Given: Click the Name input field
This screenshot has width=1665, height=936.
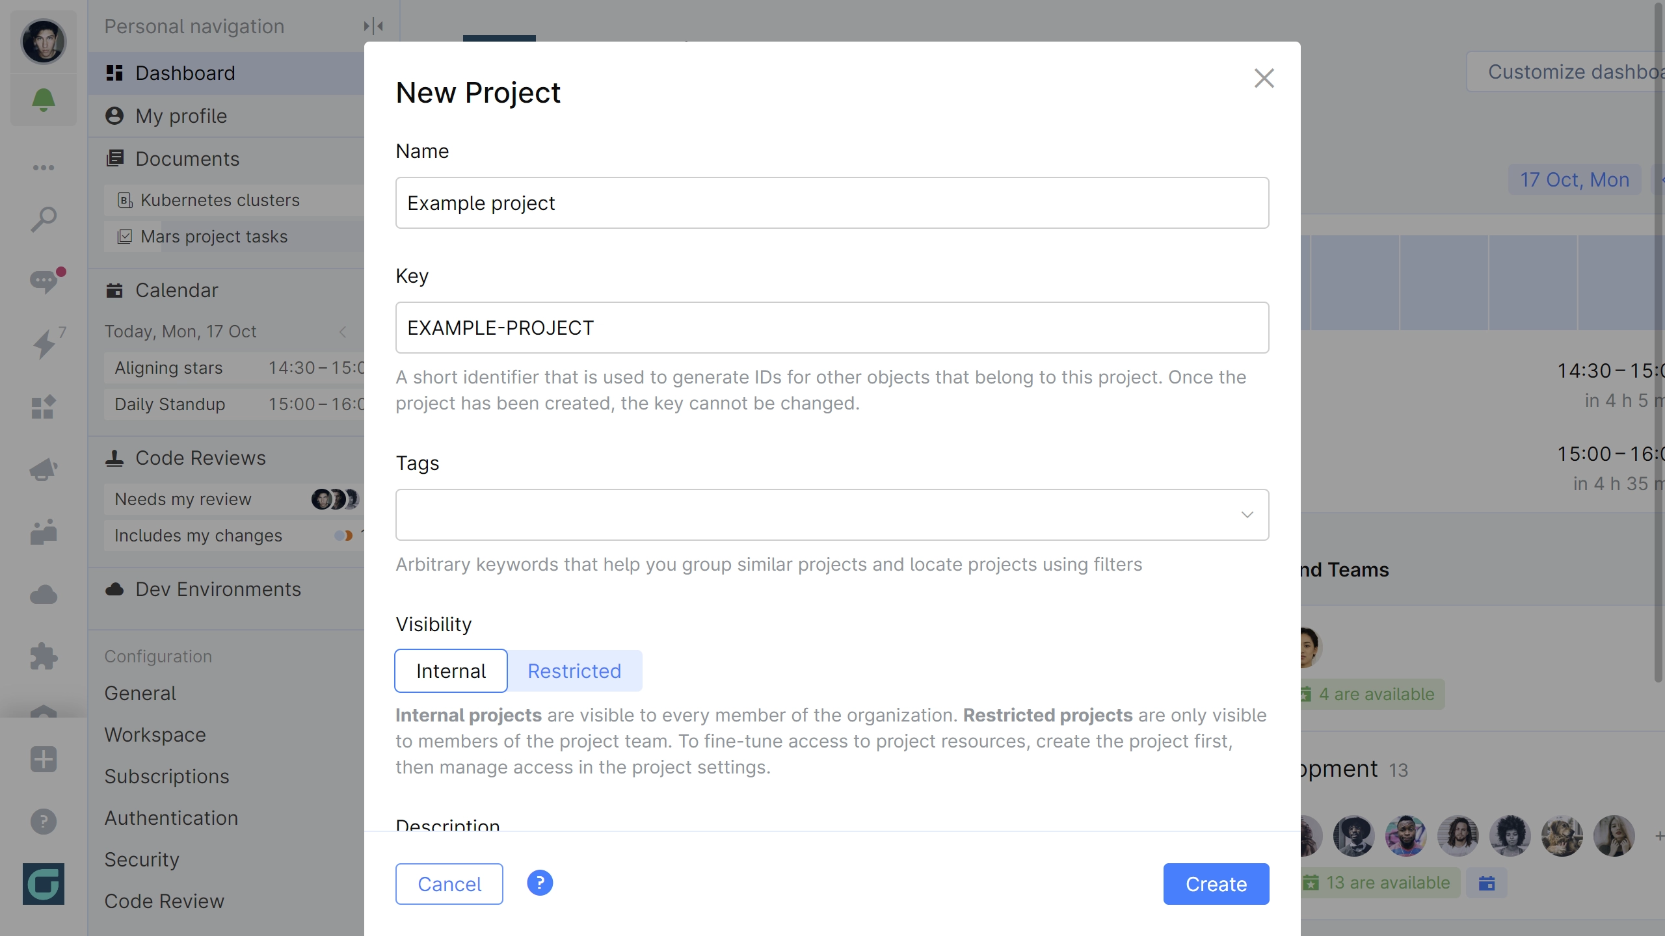Looking at the screenshot, I should click(831, 202).
